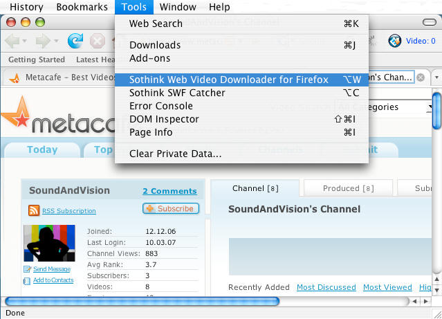Reload the page with the blue refresh icon

(75, 41)
